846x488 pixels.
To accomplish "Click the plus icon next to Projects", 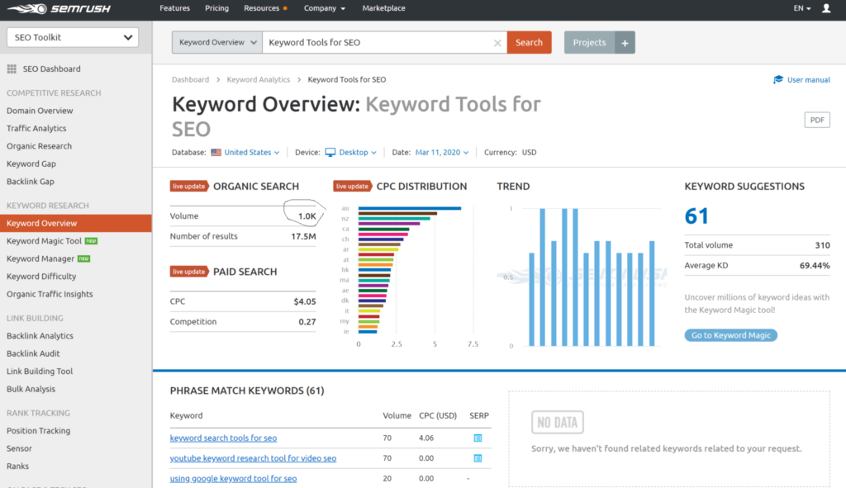I will point(625,43).
